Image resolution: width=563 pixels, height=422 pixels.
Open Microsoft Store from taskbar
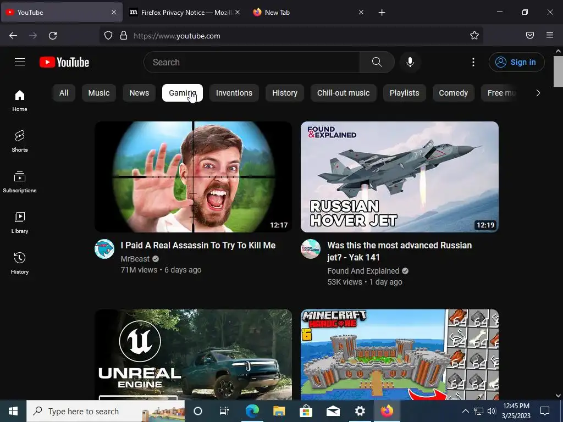click(306, 411)
